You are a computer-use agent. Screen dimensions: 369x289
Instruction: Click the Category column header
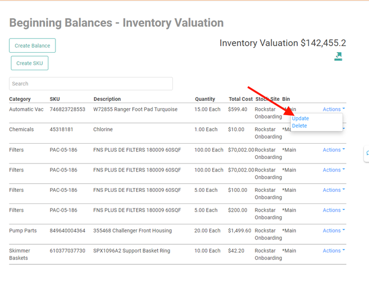coord(20,99)
